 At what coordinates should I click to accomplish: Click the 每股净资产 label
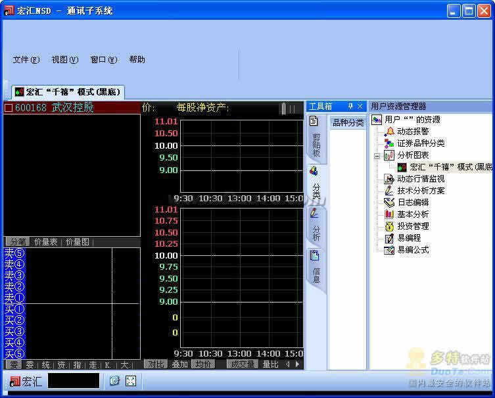coord(202,108)
